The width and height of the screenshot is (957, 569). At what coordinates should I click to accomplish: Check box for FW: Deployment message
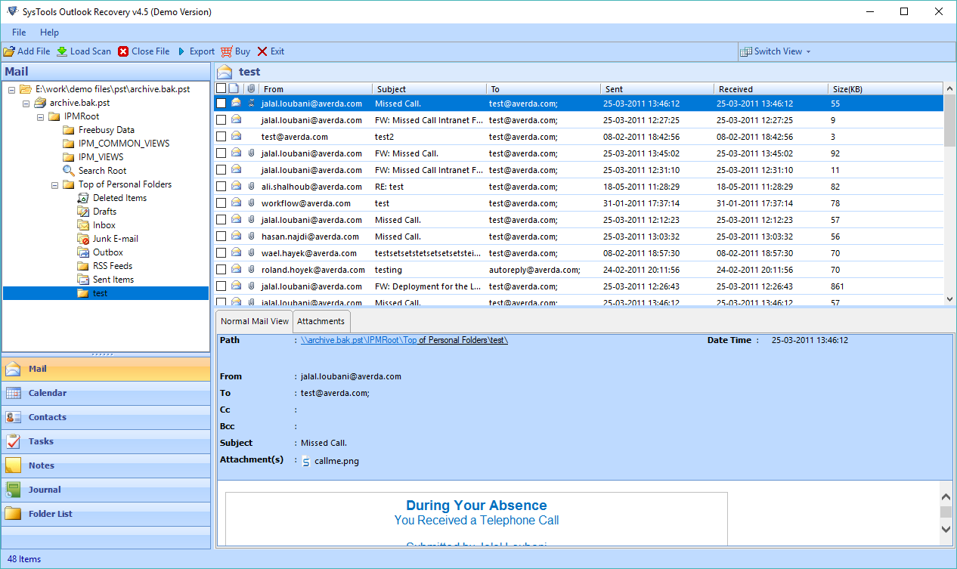(x=221, y=286)
